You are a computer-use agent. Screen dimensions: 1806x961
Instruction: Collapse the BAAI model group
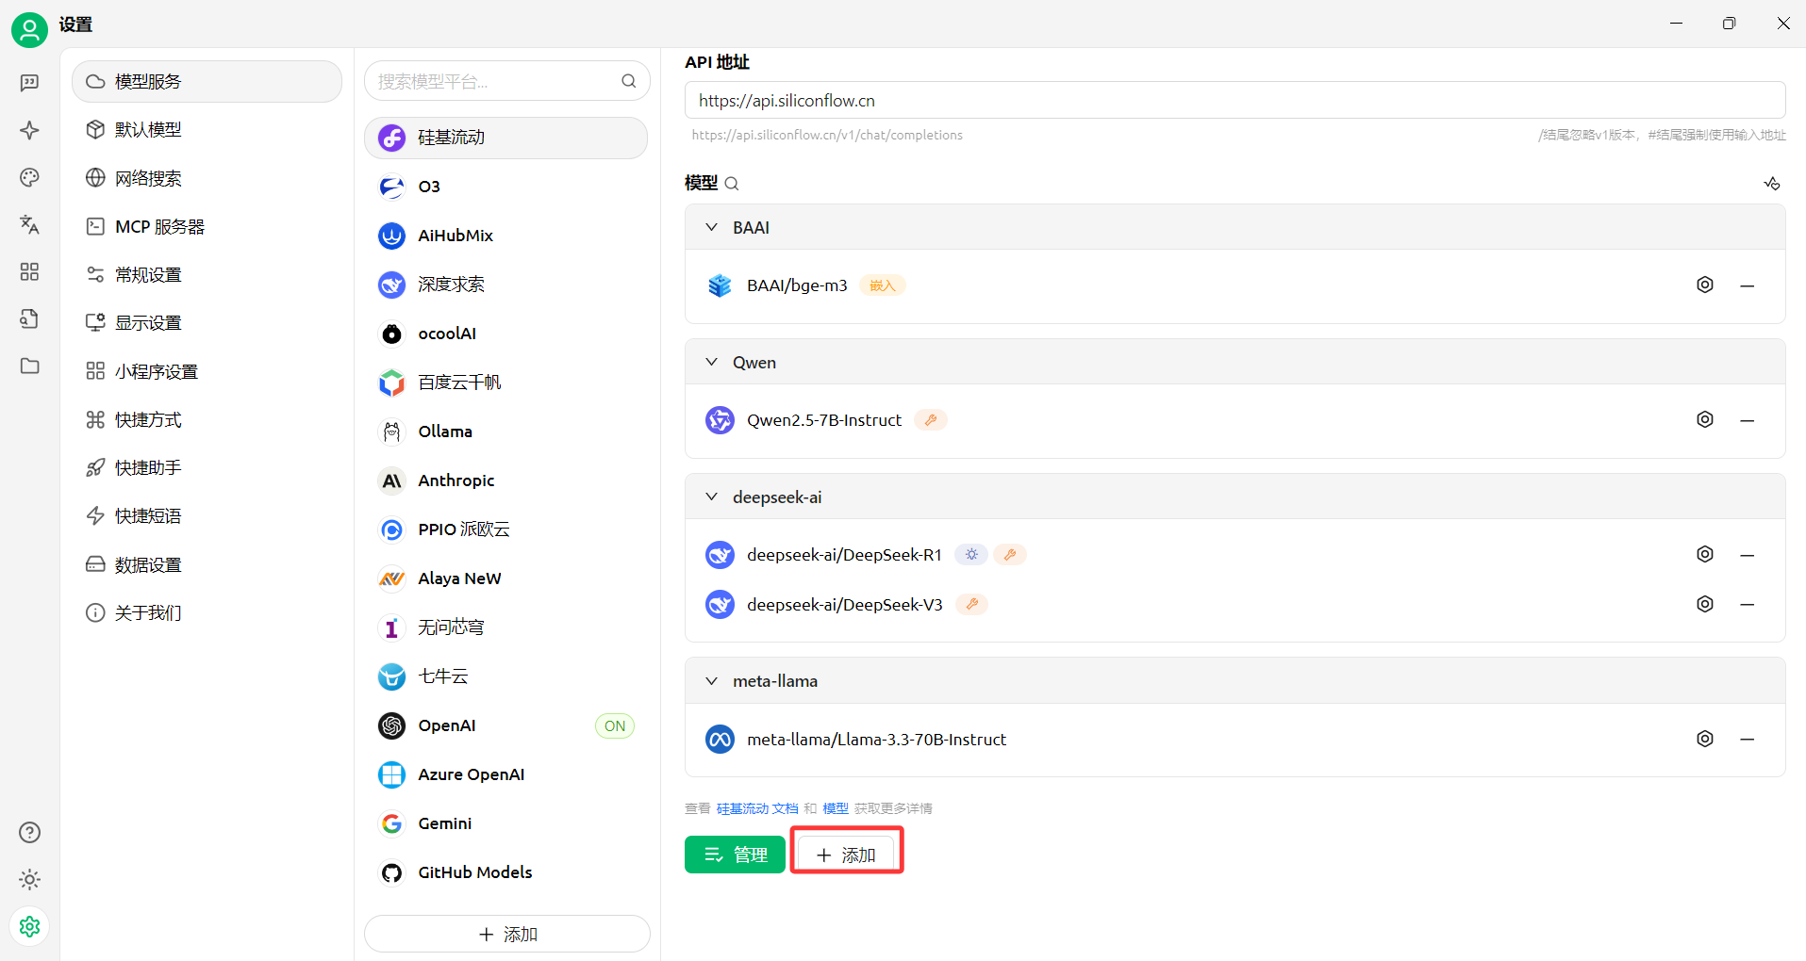(712, 227)
